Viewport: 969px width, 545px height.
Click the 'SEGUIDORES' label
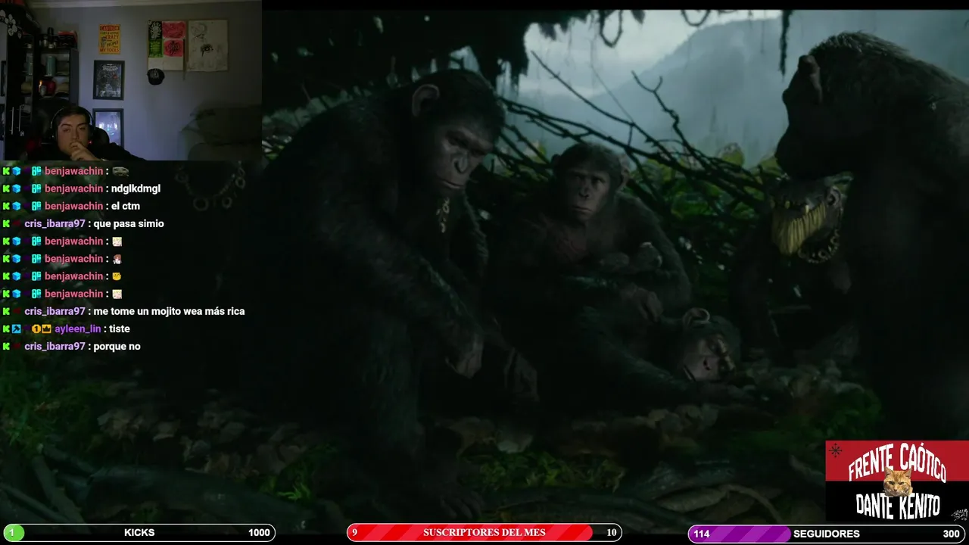826,534
